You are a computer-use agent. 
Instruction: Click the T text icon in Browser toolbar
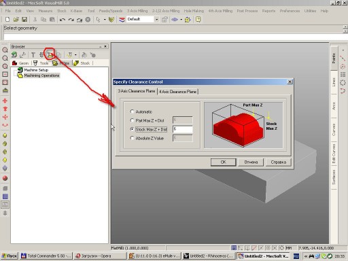pyautogui.click(x=33, y=54)
